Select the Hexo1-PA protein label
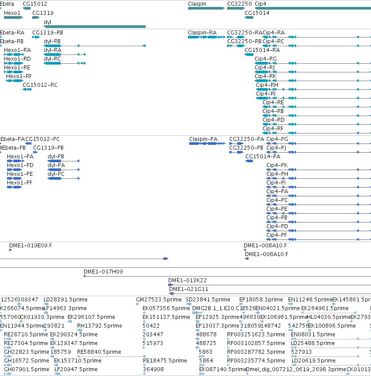 coord(20,157)
